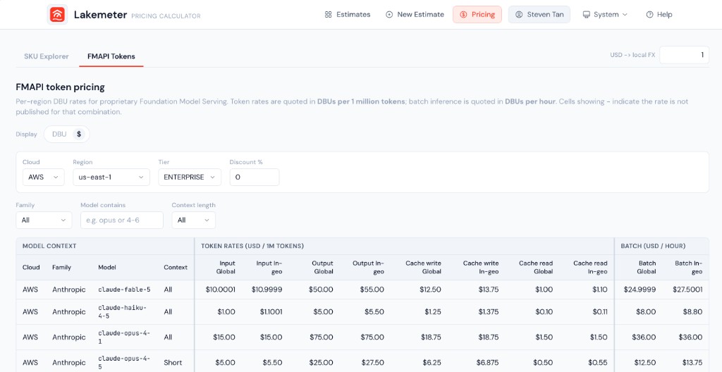Click the Input Global column header
722x372 pixels.
coord(226,268)
